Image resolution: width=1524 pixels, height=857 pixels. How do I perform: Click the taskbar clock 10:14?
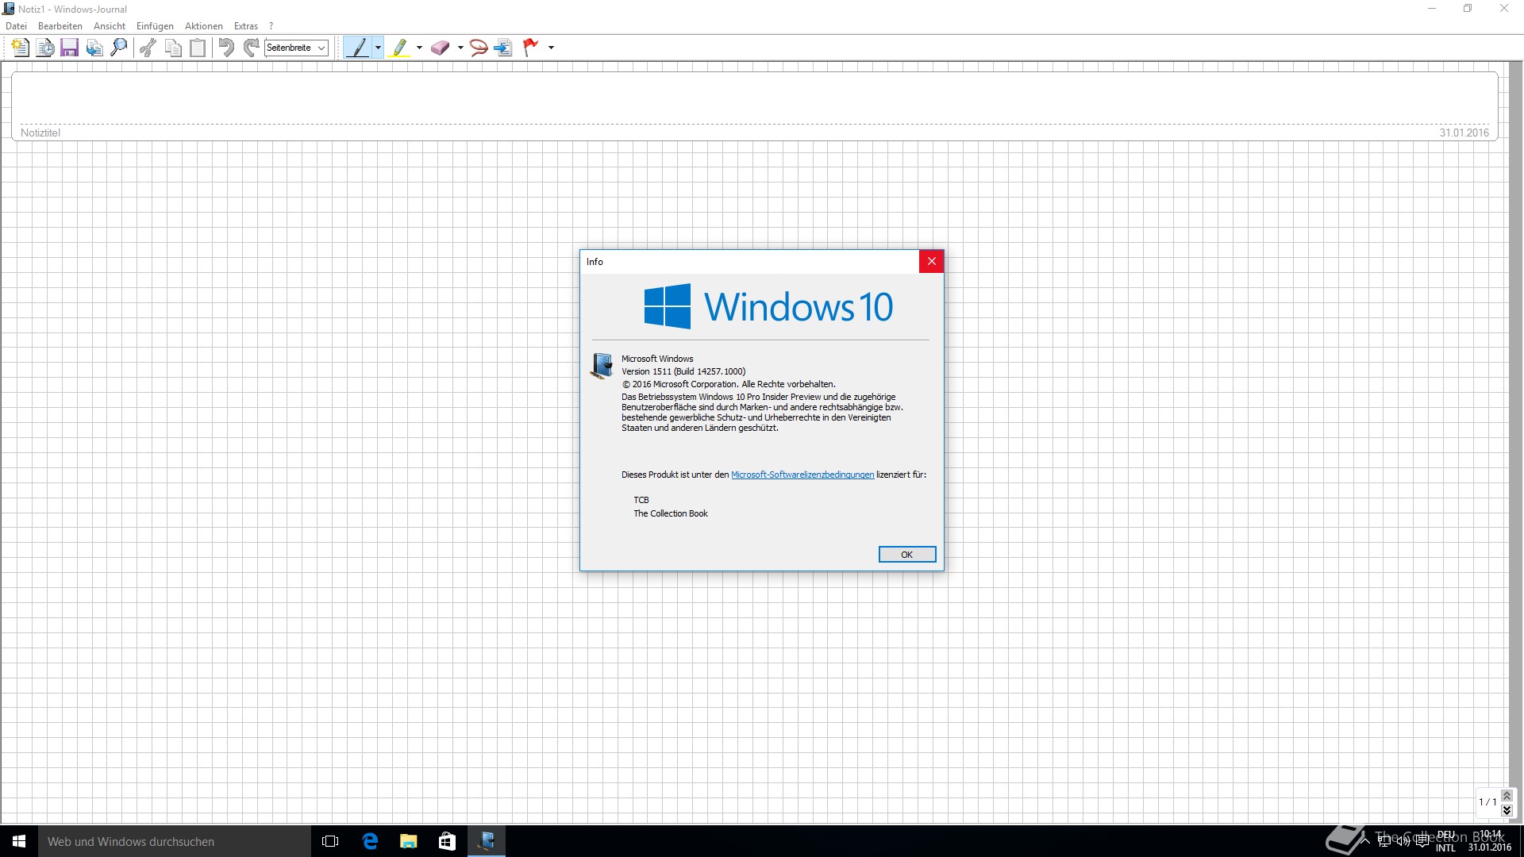[x=1489, y=841]
